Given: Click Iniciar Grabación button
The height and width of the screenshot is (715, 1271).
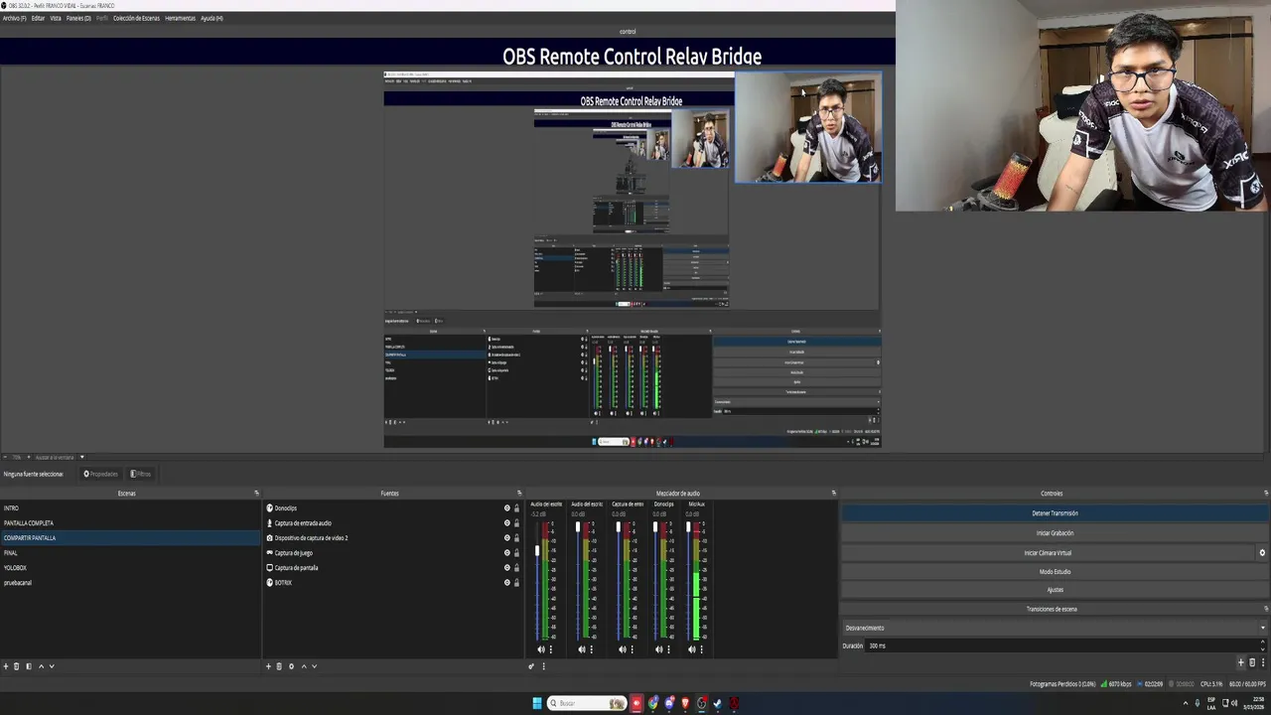Looking at the screenshot, I should tap(1055, 533).
